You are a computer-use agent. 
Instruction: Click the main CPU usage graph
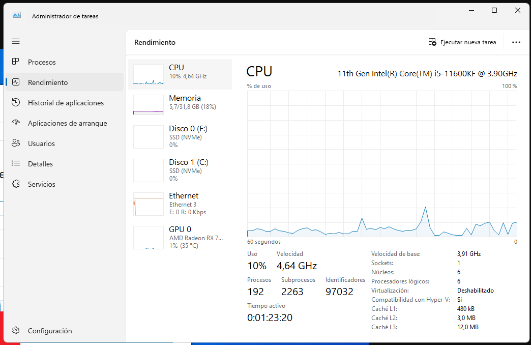point(382,164)
